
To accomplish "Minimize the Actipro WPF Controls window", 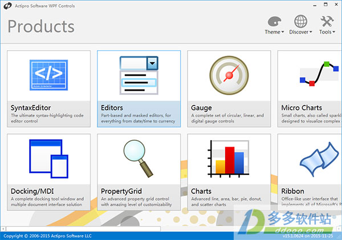I will [x=315, y=5].
